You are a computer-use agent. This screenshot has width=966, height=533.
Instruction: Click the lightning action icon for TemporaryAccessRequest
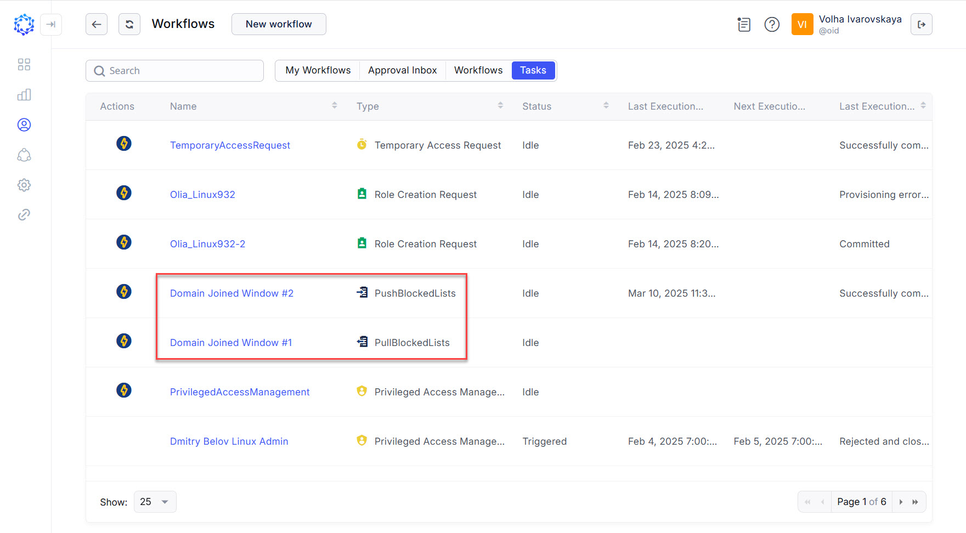[x=123, y=144]
